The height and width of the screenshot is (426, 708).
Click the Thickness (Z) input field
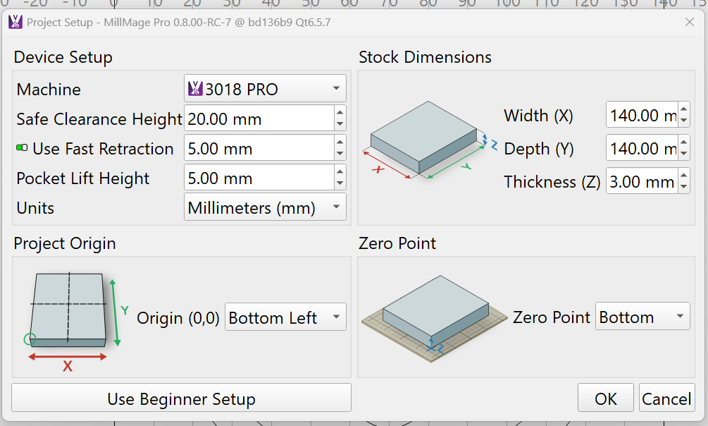[642, 181]
